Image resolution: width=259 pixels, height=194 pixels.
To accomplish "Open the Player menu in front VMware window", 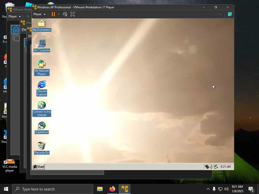I will [39, 14].
